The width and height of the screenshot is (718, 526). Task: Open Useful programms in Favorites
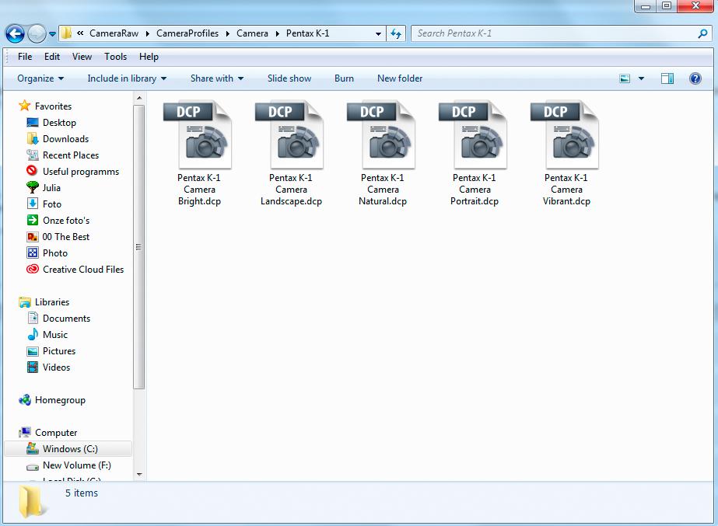point(73,172)
